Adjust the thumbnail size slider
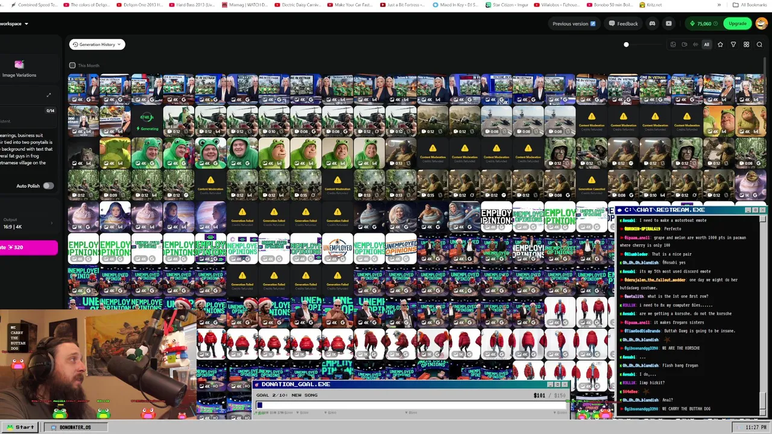Image resolution: width=772 pixels, height=434 pixels. coord(626,45)
